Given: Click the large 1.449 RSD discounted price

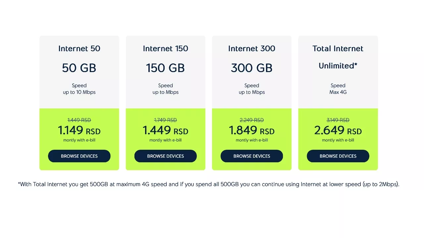Looking at the screenshot, I should [x=165, y=131].
